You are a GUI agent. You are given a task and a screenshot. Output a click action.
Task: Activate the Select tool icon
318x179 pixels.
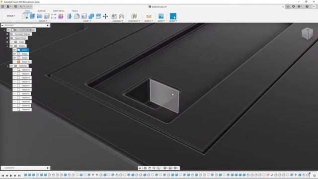click(x=173, y=16)
